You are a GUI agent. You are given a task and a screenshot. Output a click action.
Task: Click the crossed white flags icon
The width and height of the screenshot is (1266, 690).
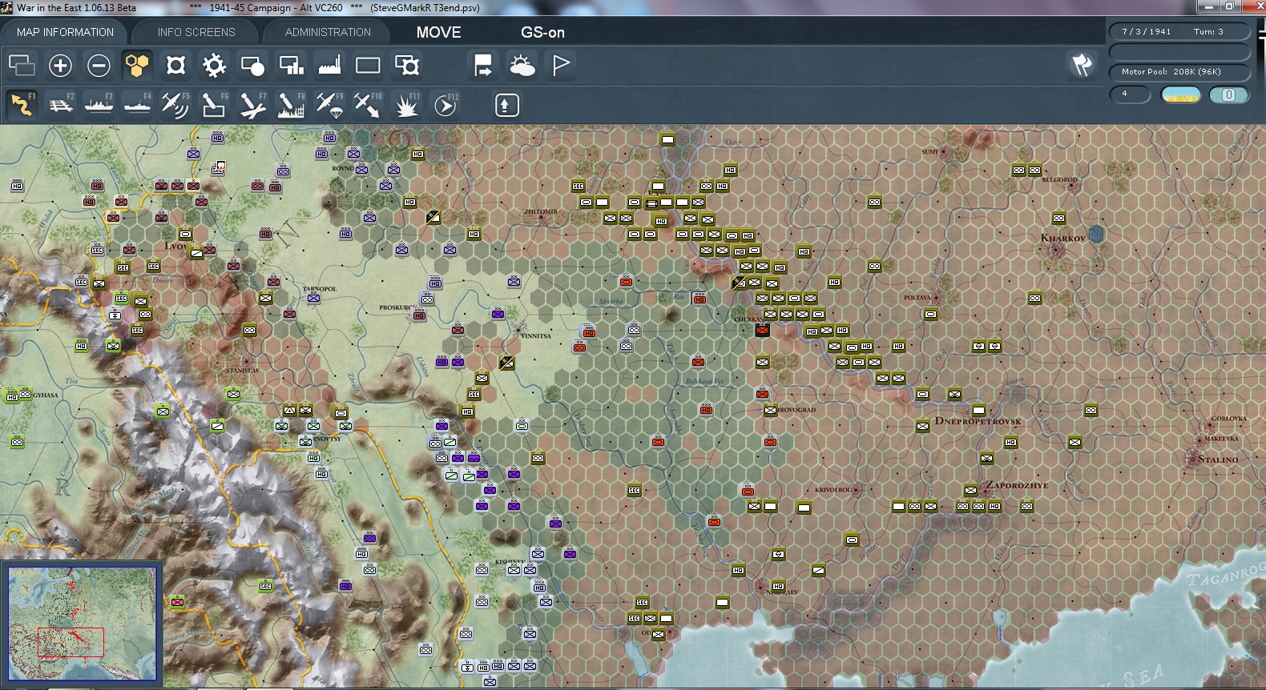(x=1082, y=65)
